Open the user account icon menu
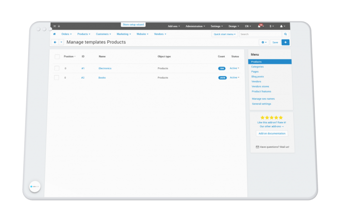 [x=283, y=26]
